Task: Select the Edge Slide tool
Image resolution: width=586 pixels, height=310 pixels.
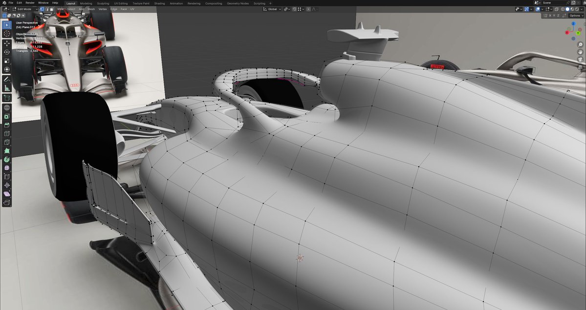Action: click(7, 177)
